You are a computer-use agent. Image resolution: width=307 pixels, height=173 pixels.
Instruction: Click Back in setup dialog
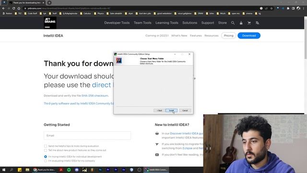tap(159, 111)
